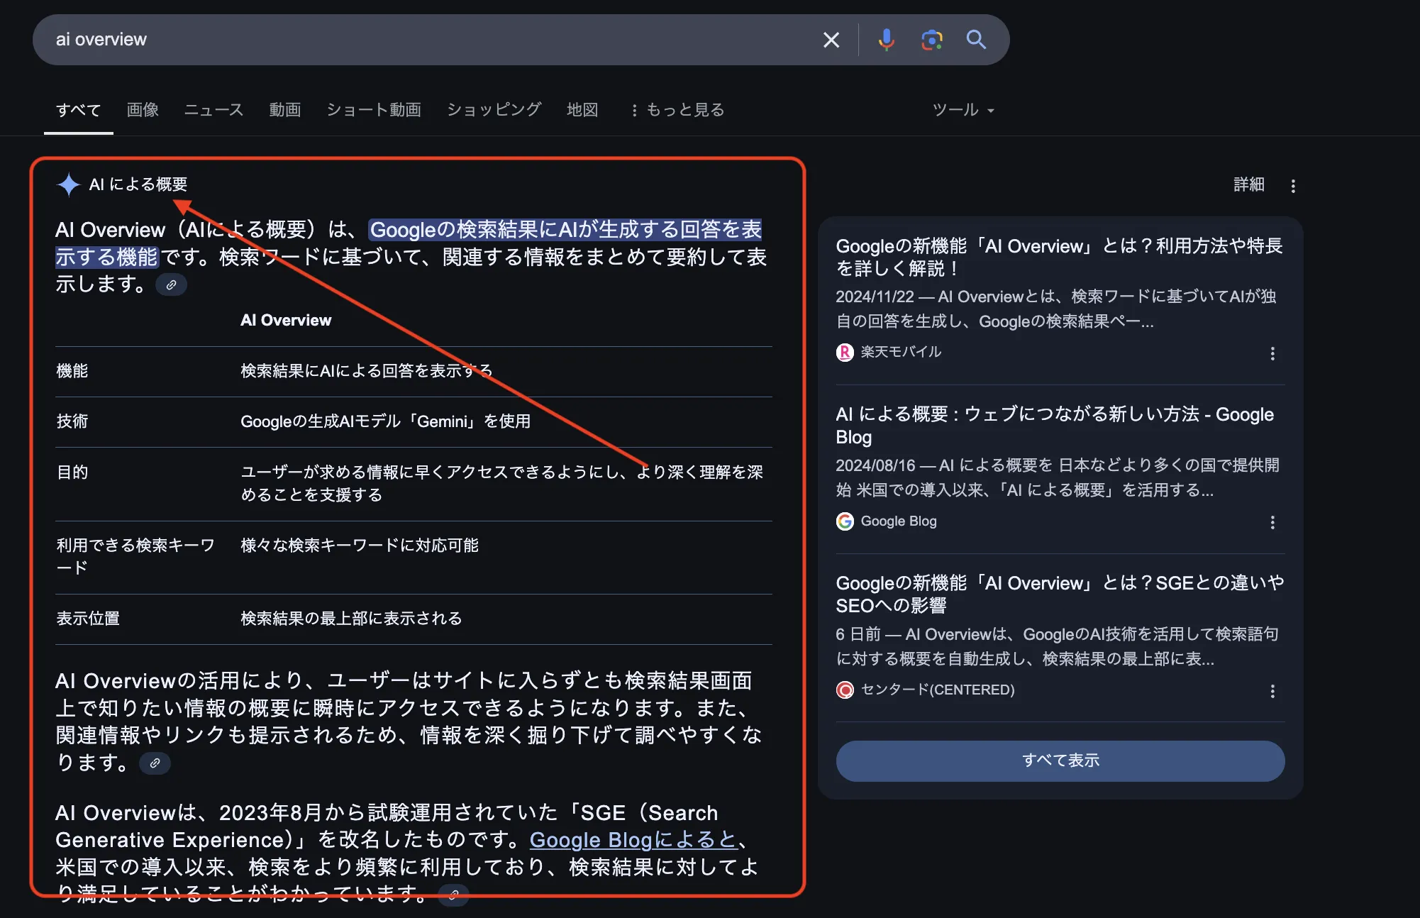Switch to the 動画 tab
Image resolution: width=1420 pixels, height=918 pixels.
(x=285, y=110)
